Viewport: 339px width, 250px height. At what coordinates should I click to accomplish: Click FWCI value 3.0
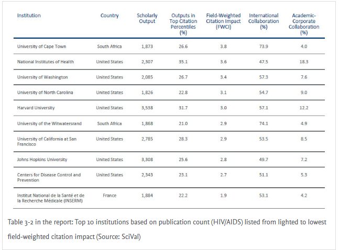coord(223,108)
